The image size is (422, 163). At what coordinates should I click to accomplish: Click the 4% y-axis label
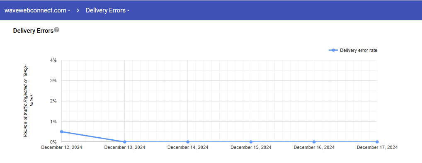coord(53,61)
